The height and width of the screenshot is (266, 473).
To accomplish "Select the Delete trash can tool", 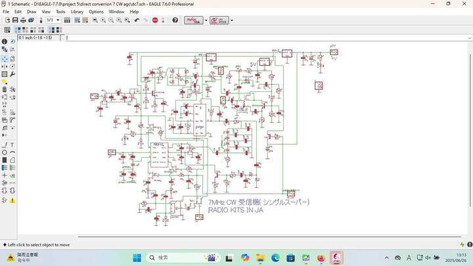I will pyautogui.click(x=4, y=89).
